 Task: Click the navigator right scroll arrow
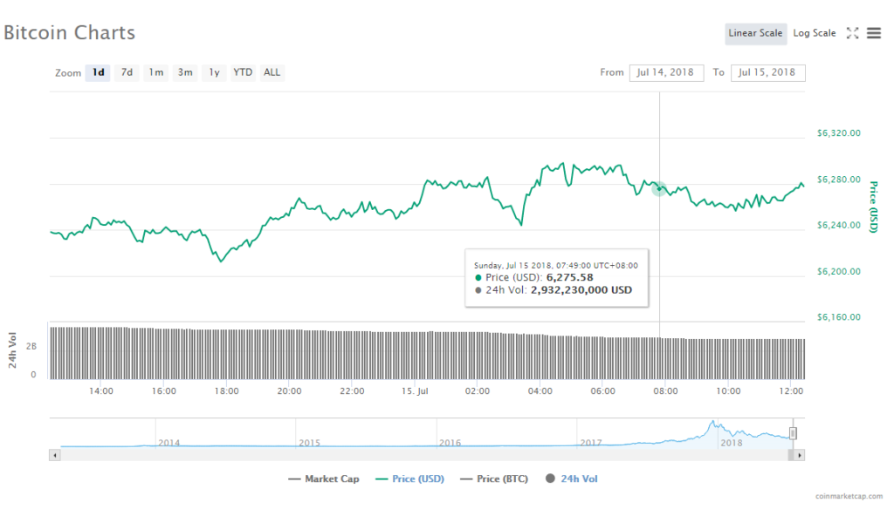(800, 455)
